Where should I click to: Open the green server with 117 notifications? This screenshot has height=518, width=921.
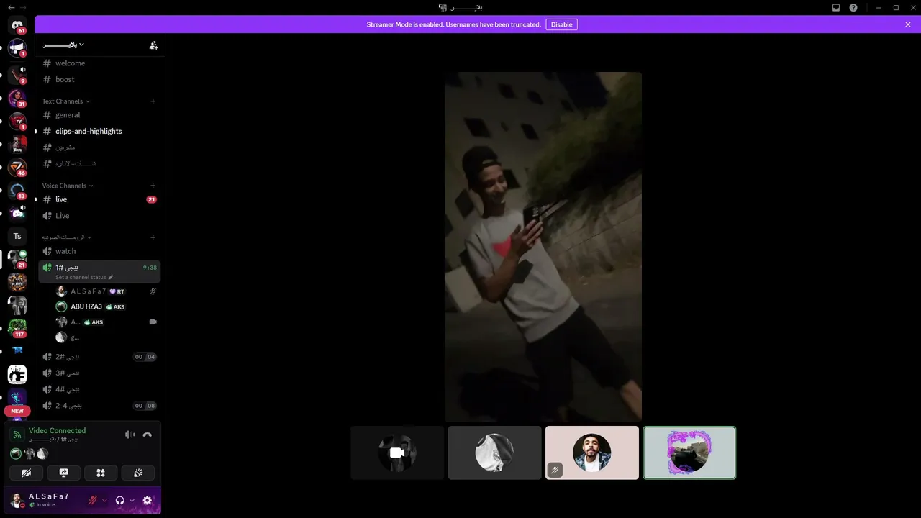(17, 329)
